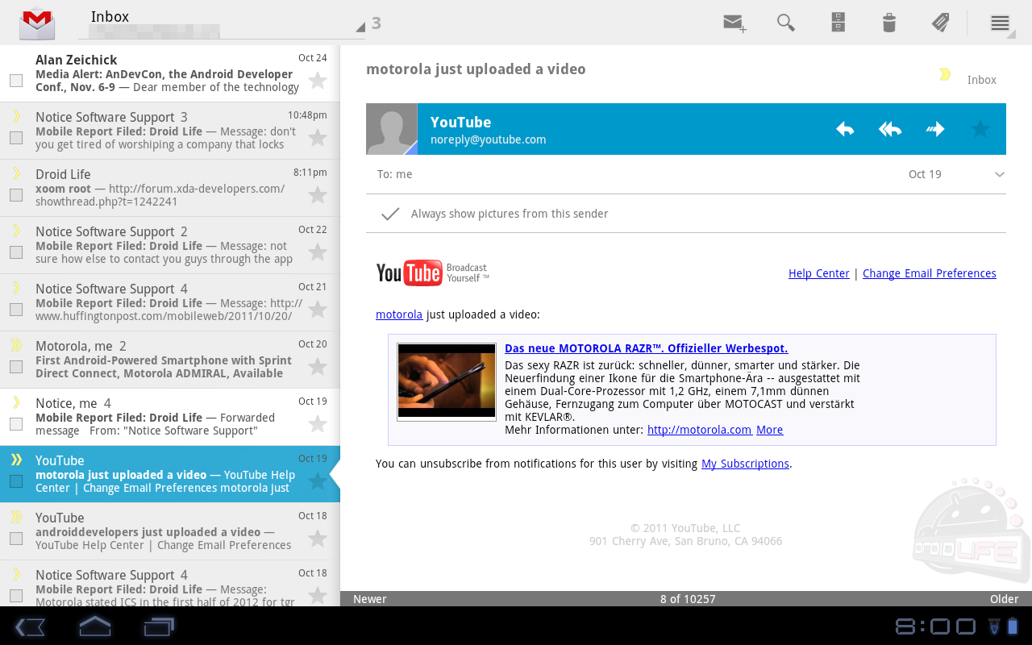The width and height of the screenshot is (1032, 645).
Task: Click the My Subscriptions link
Action: coord(745,464)
